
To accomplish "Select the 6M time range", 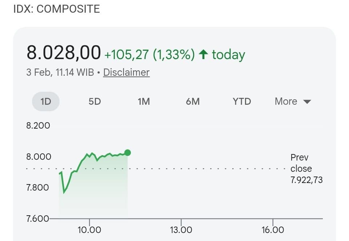I will (193, 101).
